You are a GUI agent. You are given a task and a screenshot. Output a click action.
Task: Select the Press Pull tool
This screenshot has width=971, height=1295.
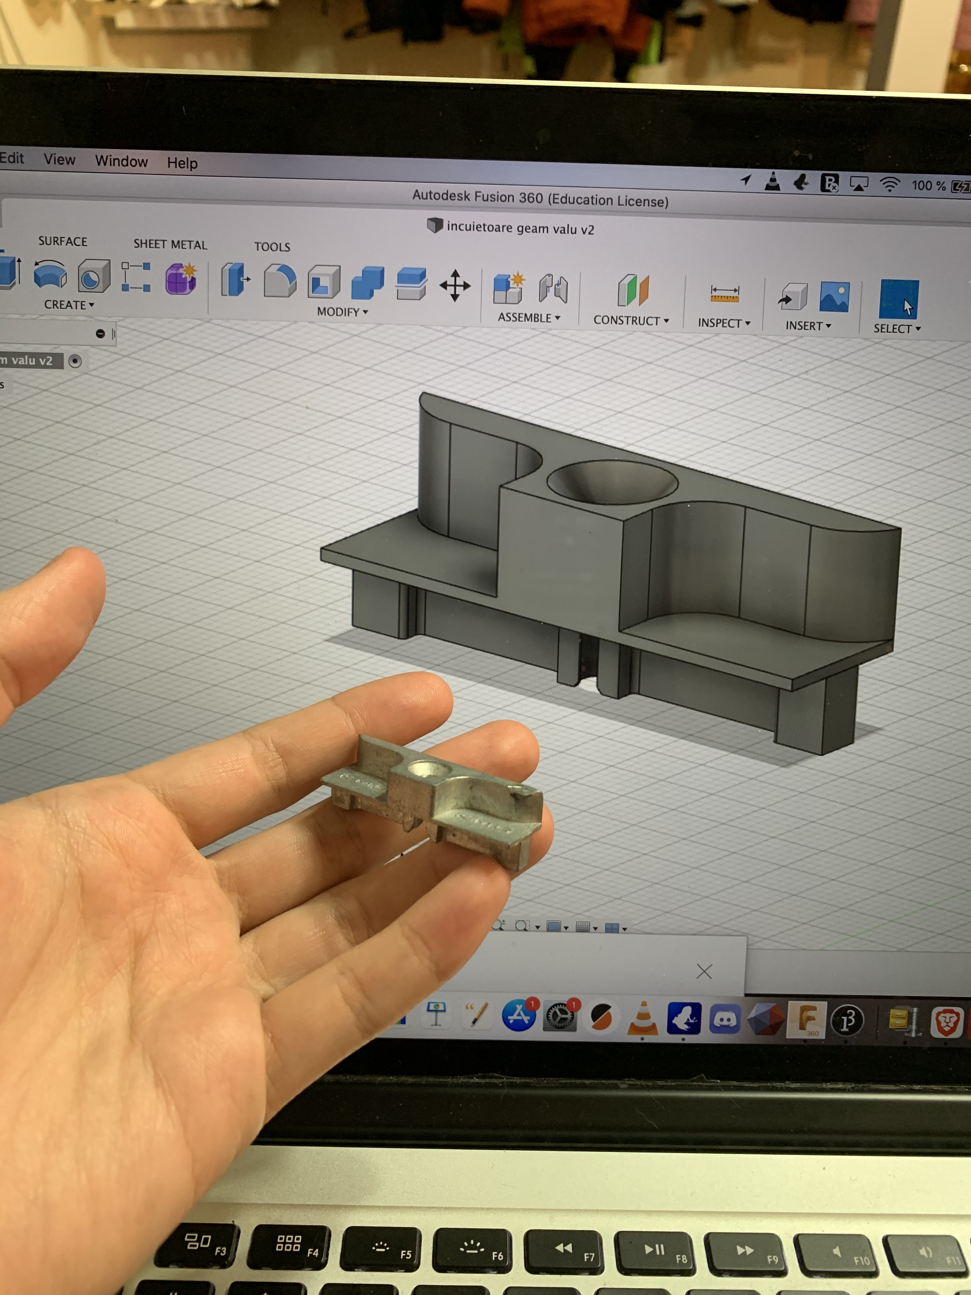pos(235,279)
